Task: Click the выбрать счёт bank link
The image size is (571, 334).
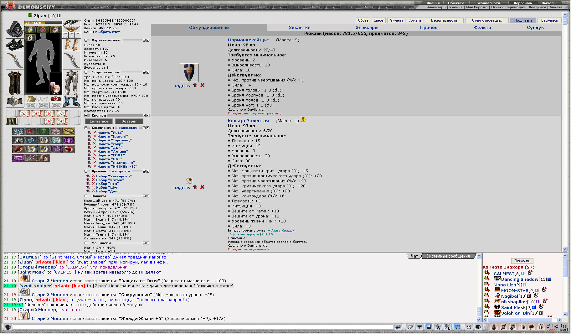Action: [x=107, y=32]
